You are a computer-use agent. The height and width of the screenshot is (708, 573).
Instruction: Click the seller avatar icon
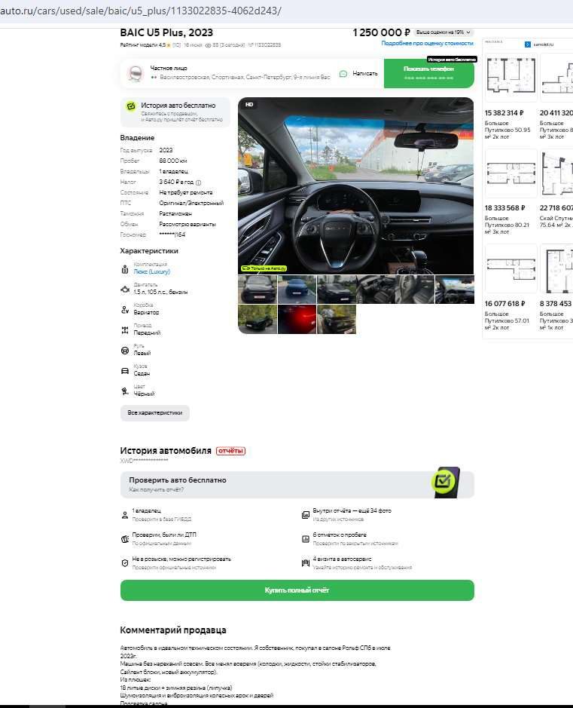pos(136,73)
